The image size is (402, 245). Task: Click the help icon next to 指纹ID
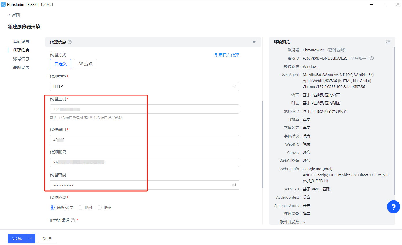(372, 58)
